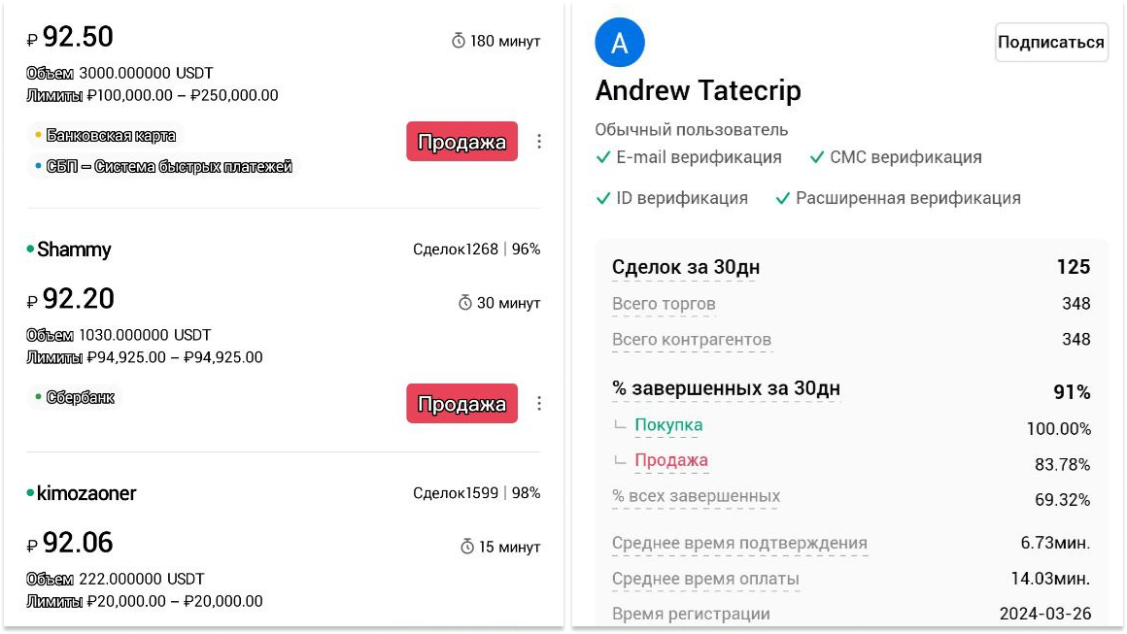Click the 30 минут timer icon
The width and height of the screenshot is (1127, 634).
point(465,303)
